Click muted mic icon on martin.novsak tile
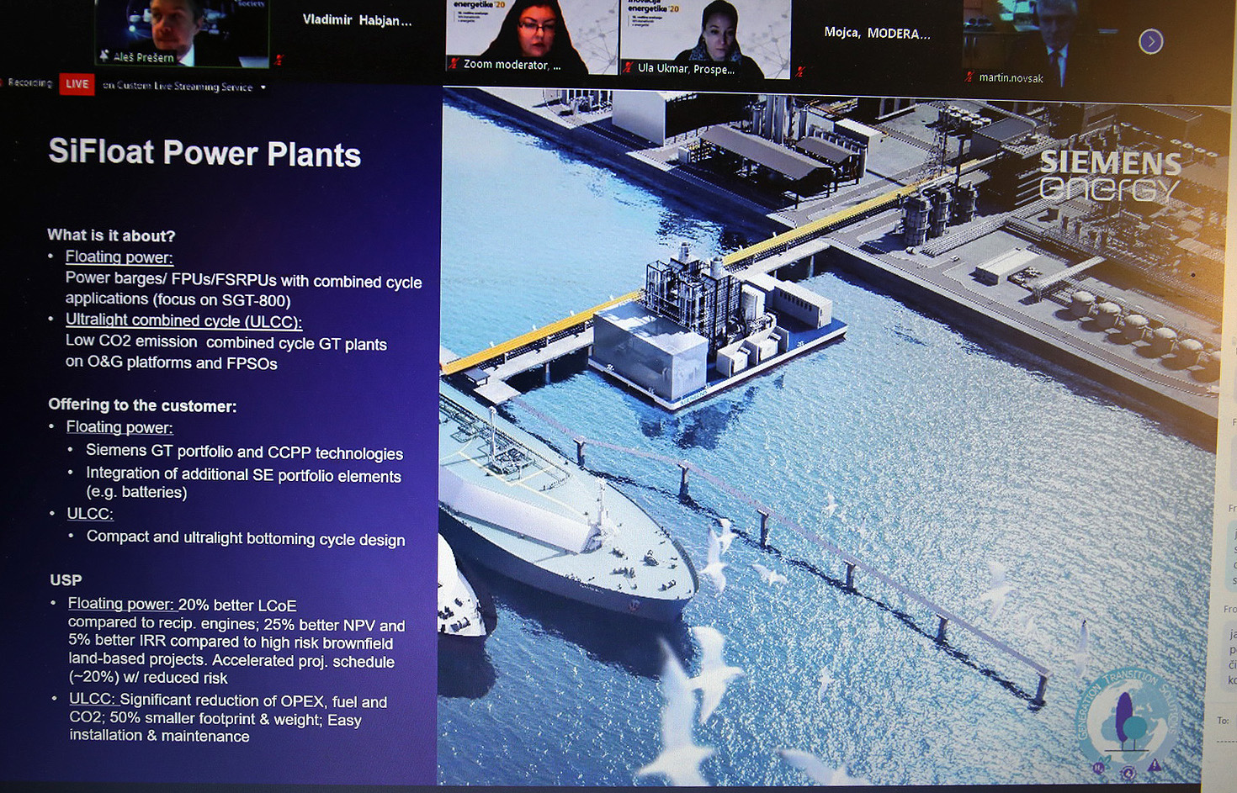1237x793 pixels. tap(969, 77)
